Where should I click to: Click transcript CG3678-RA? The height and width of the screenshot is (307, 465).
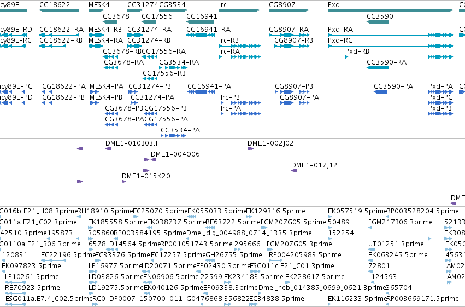tap(123, 62)
